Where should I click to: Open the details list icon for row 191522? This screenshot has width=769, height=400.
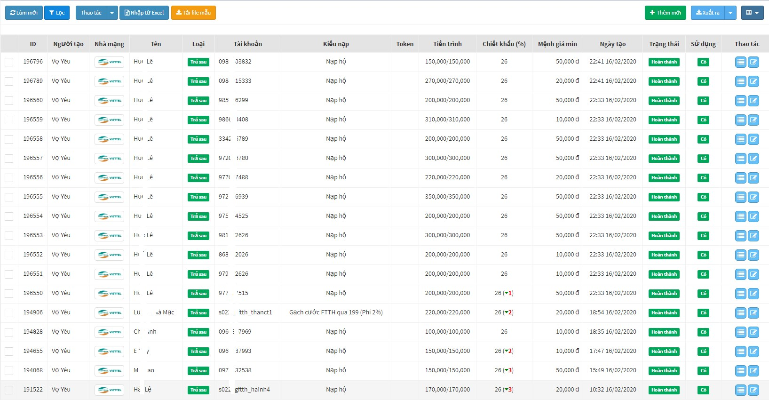[x=741, y=390]
